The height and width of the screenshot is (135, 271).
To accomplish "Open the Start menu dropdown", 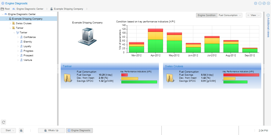I will [x=8, y=130].
